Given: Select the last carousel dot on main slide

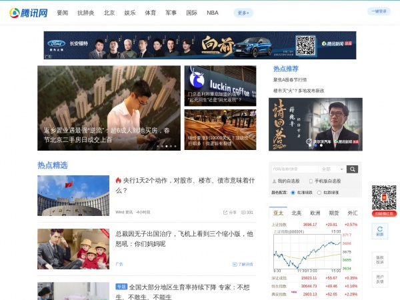Looking at the screenshot, I should coord(175,146).
